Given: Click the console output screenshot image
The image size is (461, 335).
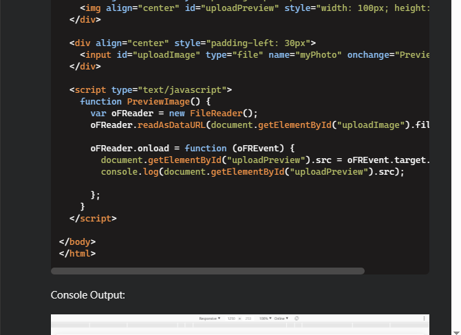Looking at the screenshot, I should pyautogui.click(x=240, y=325).
